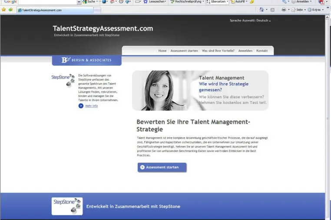
Task: Open Lesezeichen bookmarks star button
Action: tap(155, 2)
